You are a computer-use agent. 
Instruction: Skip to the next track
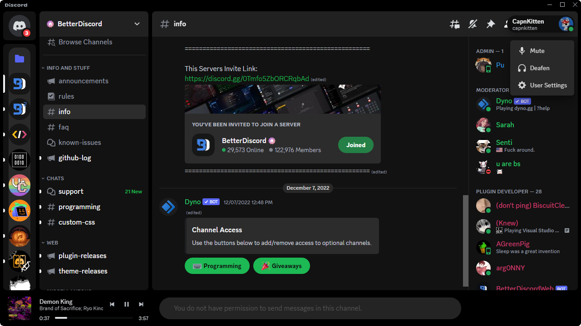pos(141,304)
